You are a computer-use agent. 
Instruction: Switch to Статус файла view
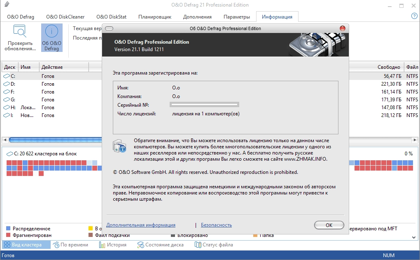coord(214,245)
